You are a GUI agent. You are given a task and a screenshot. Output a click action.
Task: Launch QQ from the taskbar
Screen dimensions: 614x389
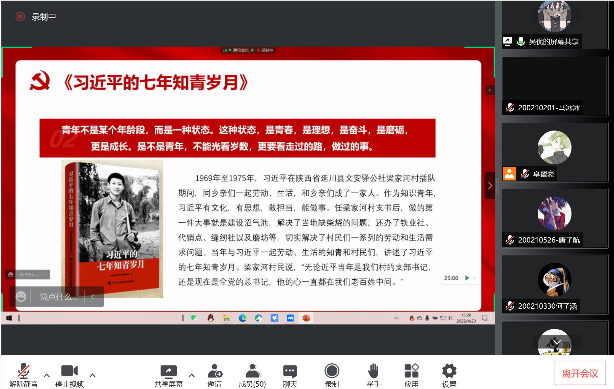click(x=211, y=318)
